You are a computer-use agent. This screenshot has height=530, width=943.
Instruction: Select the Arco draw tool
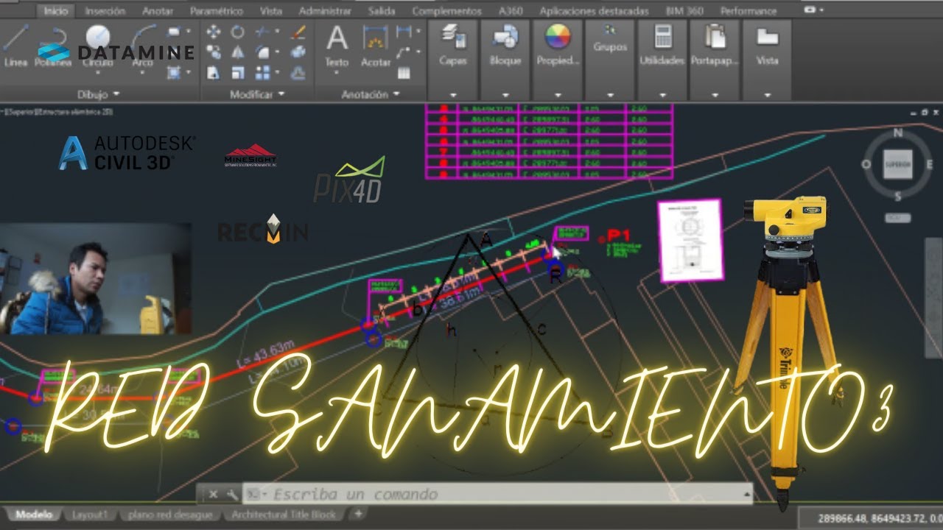(143, 44)
